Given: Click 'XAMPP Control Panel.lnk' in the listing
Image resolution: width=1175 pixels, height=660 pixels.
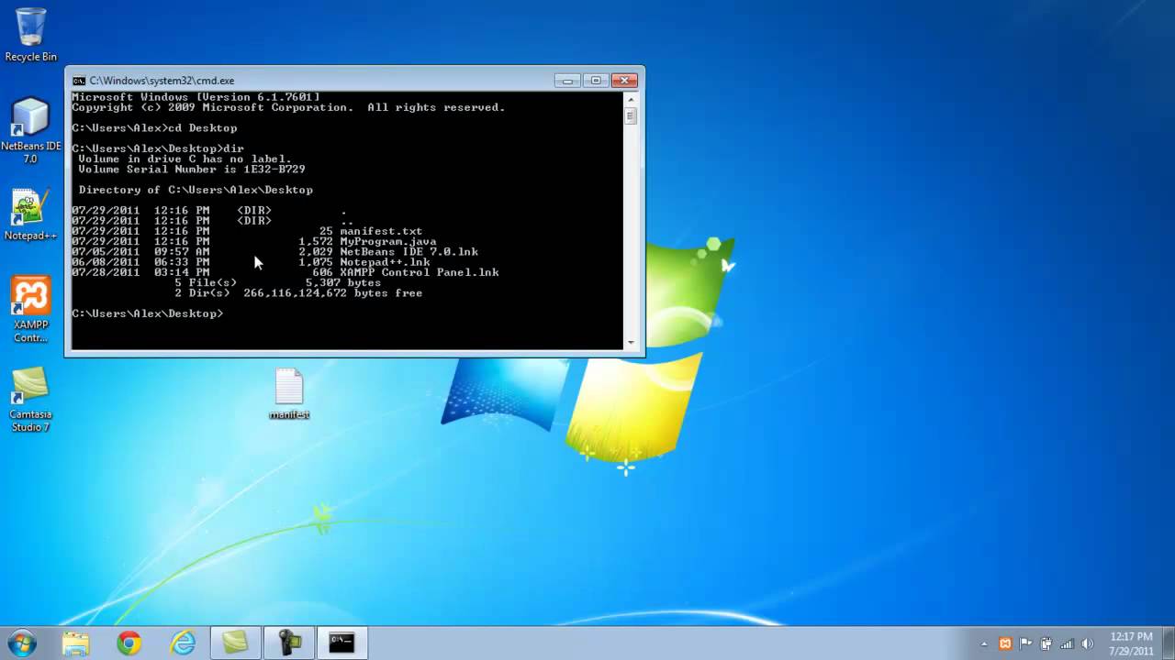Looking at the screenshot, I should [x=420, y=272].
